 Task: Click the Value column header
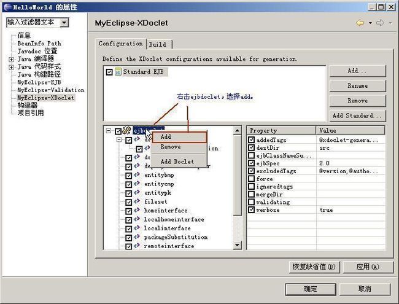(351, 131)
